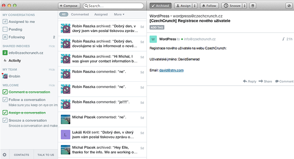Open the Snooze duration dropdown arrows
The height and width of the screenshot is (159, 294).
(243, 6)
